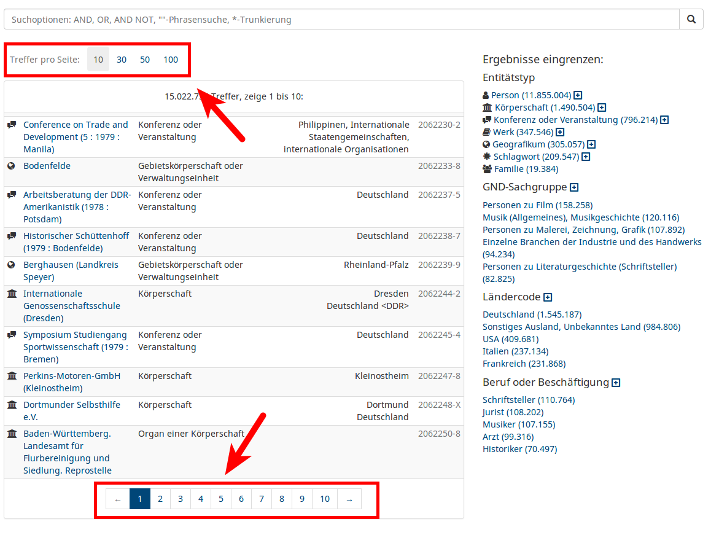Go to results page 5
The height and width of the screenshot is (535, 711).
click(x=221, y=499)
